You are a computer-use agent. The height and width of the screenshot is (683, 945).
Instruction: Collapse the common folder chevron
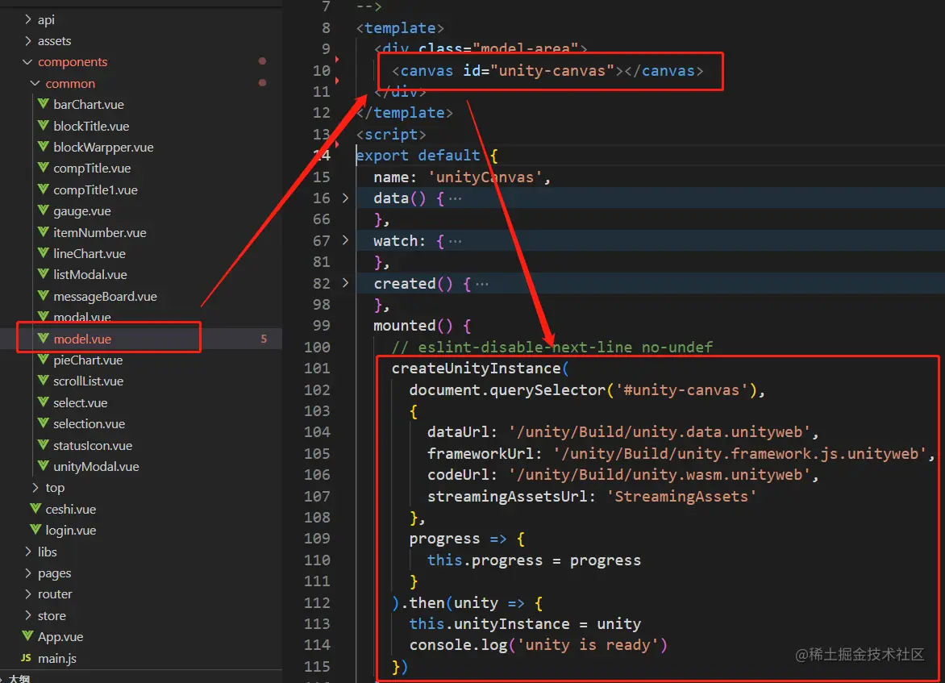coord(35,83)
